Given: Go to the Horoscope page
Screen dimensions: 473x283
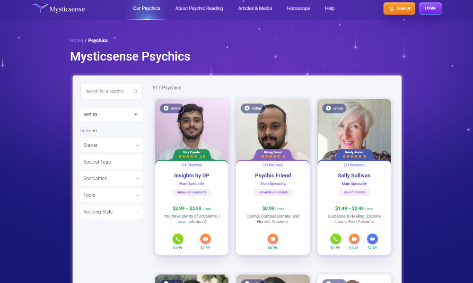Looking at the screenshot, I should (298, 8).
